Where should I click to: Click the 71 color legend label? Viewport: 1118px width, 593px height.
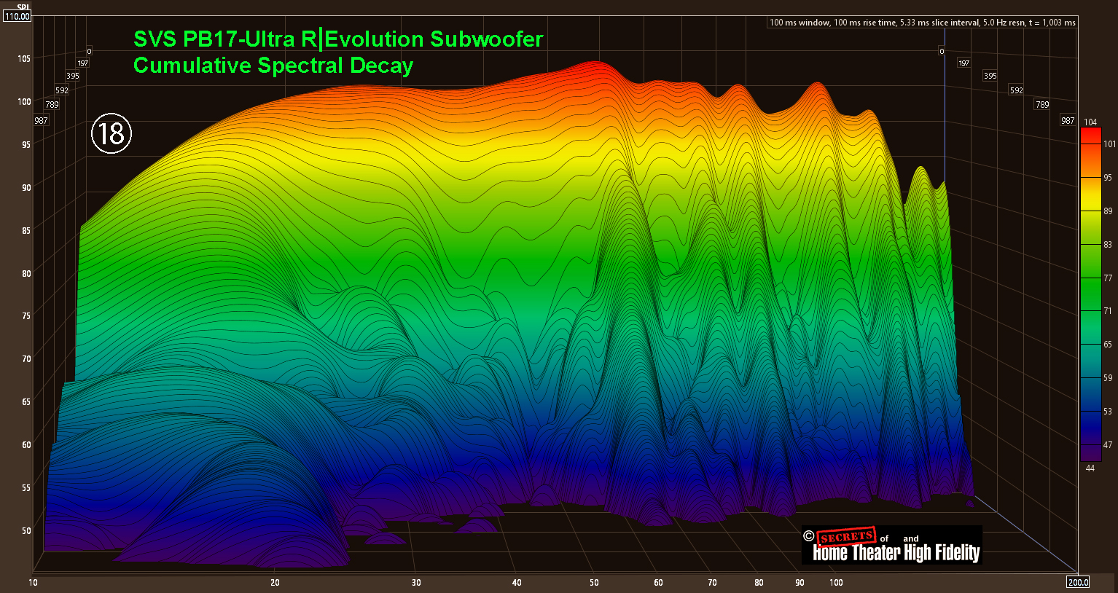click(1108, 311)
